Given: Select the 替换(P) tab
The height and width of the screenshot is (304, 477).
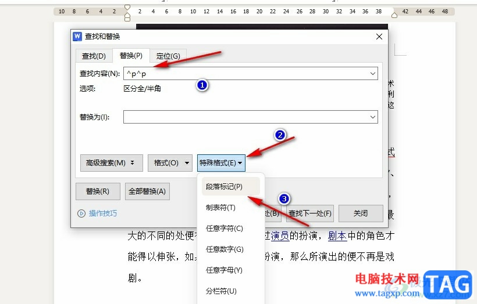Looking at the screenshot, I should 131,56.
